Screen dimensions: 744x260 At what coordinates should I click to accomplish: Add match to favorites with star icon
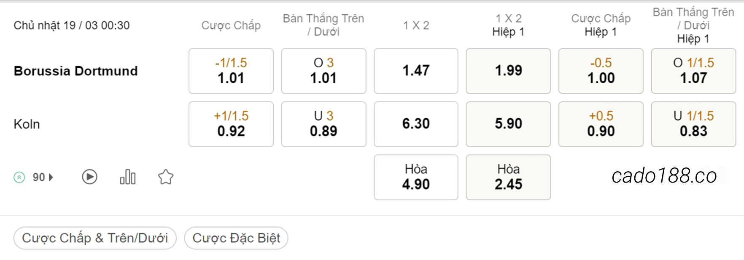166,177
